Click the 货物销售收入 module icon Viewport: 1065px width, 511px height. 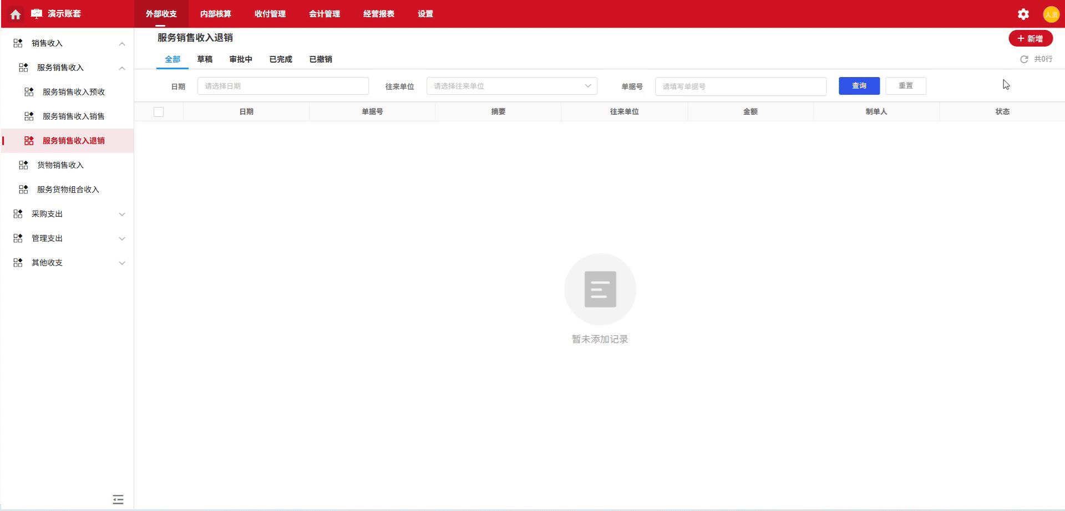[x=23, y=165]
